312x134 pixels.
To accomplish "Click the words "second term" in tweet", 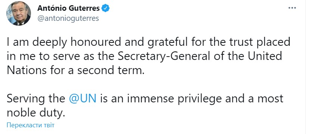I will (110, 71).
